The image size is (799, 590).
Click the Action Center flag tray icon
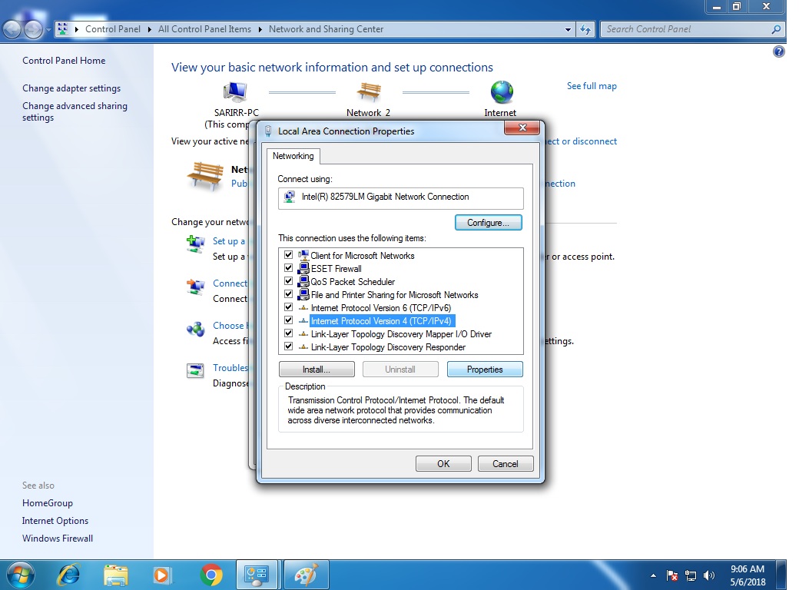(672, 575)
